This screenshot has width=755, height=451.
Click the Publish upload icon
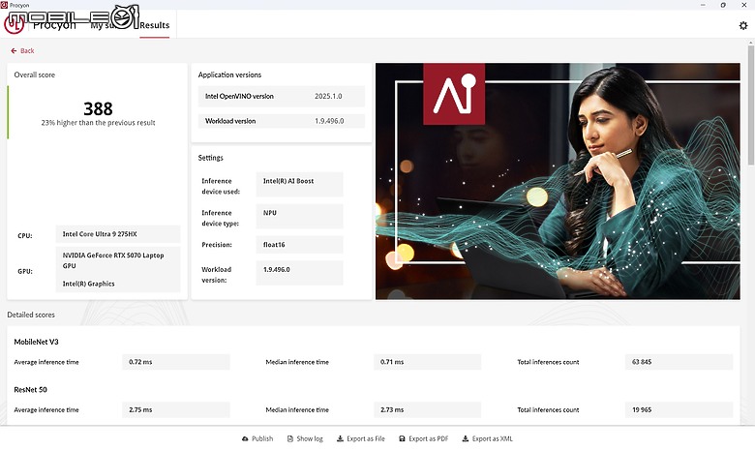(x=245, y=438)
